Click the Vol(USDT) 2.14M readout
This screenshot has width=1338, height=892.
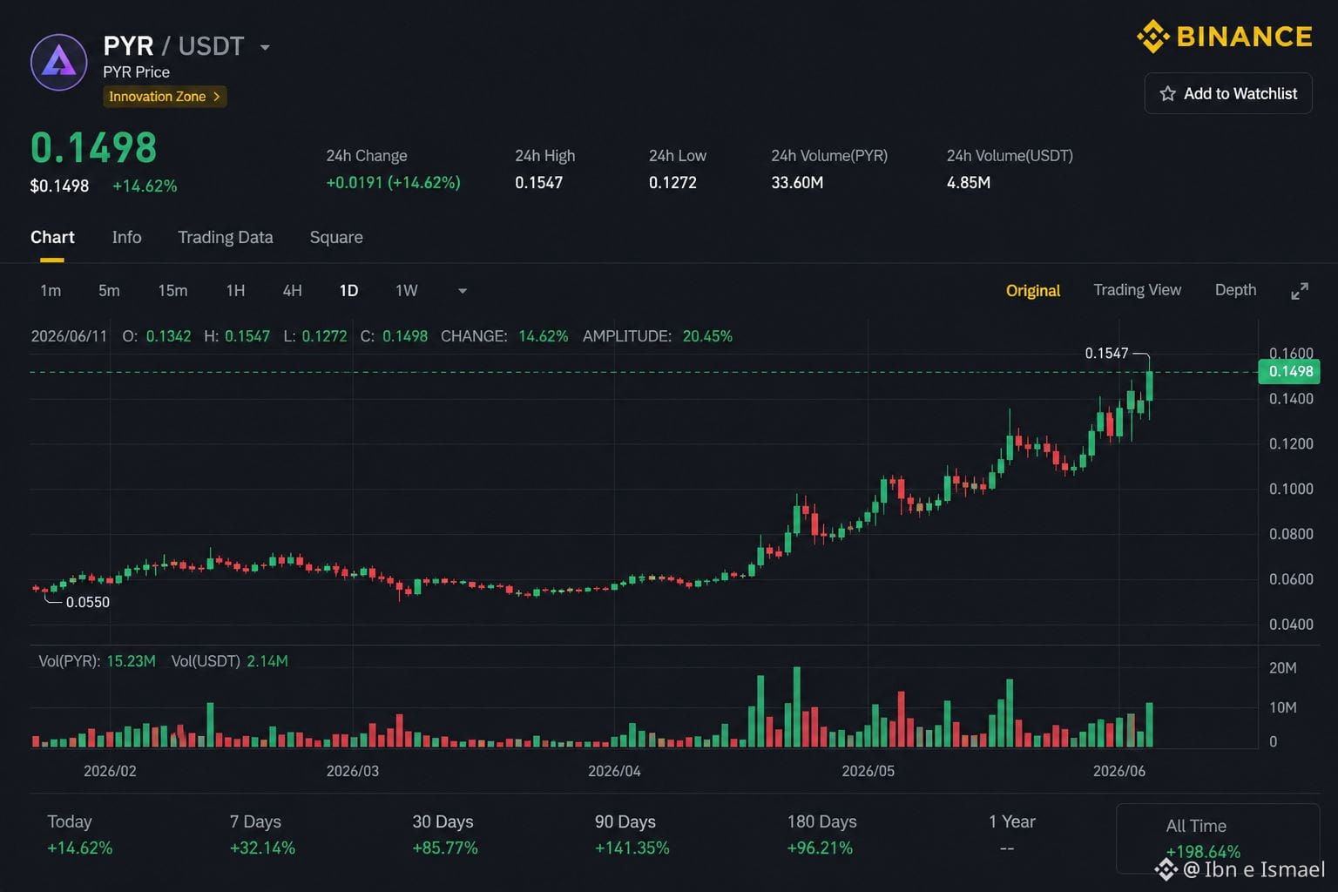click(229, 661)
